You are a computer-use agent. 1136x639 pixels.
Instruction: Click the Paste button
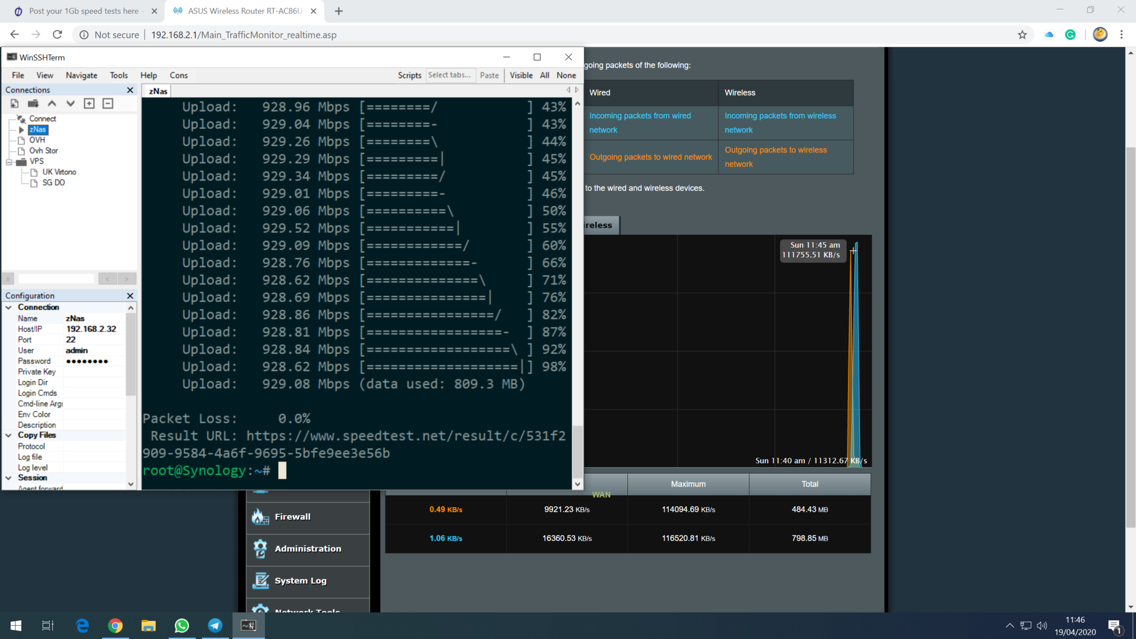[489, 75]
